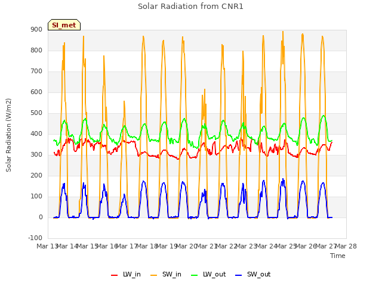Viewport: 382px width, 286px height.
Task: Click the 500 y-axis tick label
Action: 36,113
